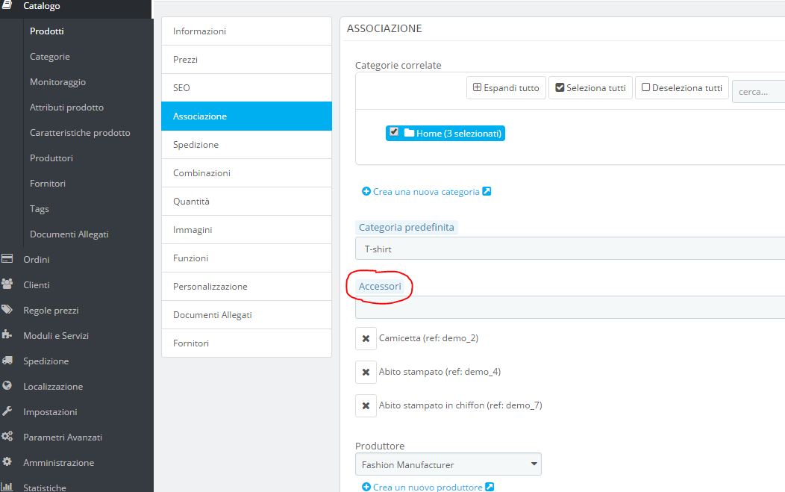Image resolution: width=785 pixels, height=492 pixels.
Task: Click the Crea una nuova categoria link
Action: pyautogui.click(x=424, y=191)
